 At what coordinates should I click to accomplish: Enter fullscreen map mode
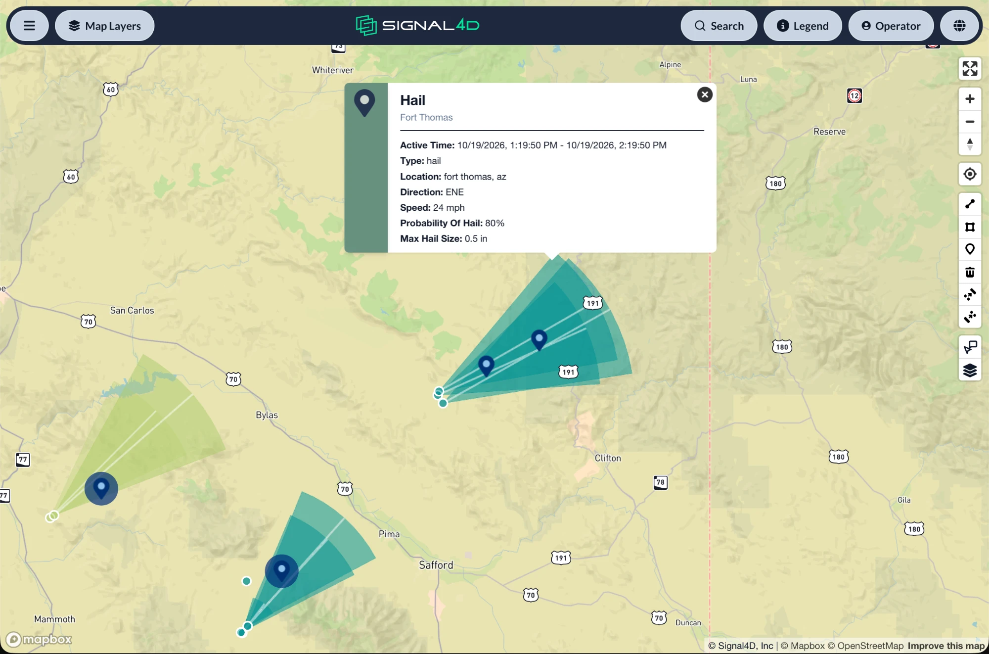pyautogui.click(x=970, y=69)
